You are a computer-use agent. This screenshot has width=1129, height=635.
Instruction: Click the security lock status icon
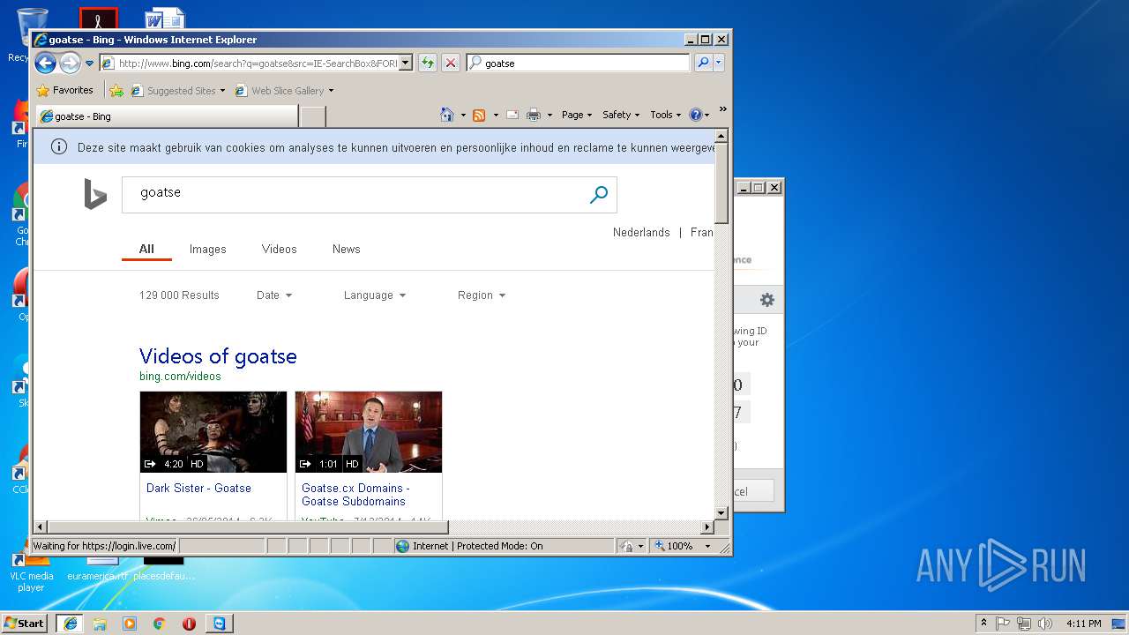coord(626,546)
